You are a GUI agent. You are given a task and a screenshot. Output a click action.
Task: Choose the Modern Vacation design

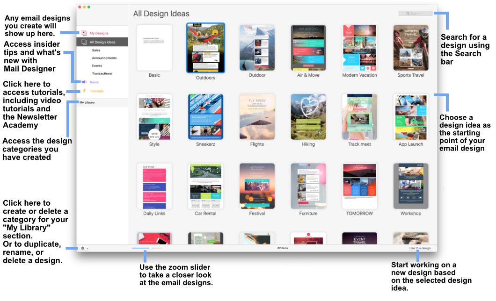click(x=360, y=48)
